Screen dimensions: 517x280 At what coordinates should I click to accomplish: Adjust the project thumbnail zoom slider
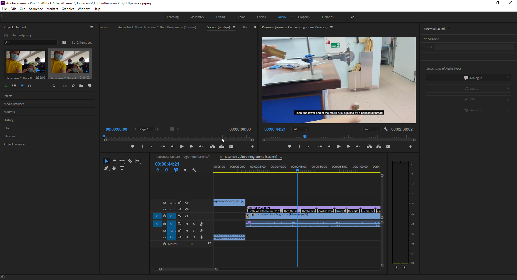[30, 86]
